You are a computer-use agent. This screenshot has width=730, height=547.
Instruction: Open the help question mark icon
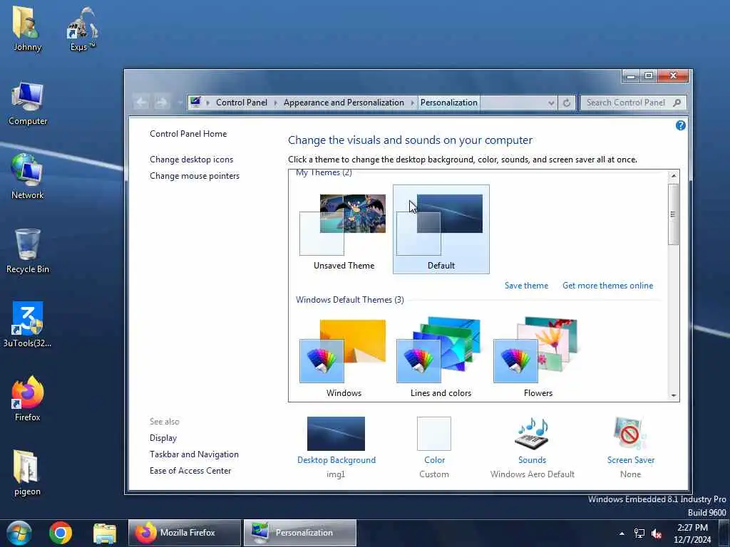(680, 125)
